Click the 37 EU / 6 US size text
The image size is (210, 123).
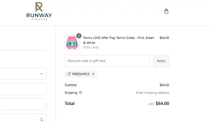(91, 47)
